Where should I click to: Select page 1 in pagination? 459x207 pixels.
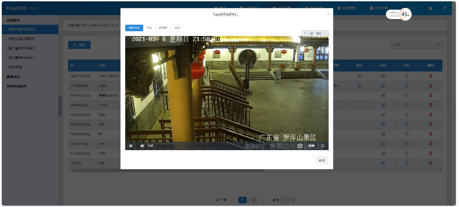[x=242, y=200]
